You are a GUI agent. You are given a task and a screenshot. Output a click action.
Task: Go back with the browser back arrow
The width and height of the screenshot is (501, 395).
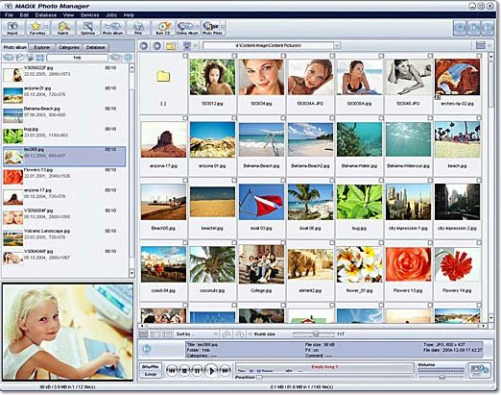(144, 46)
